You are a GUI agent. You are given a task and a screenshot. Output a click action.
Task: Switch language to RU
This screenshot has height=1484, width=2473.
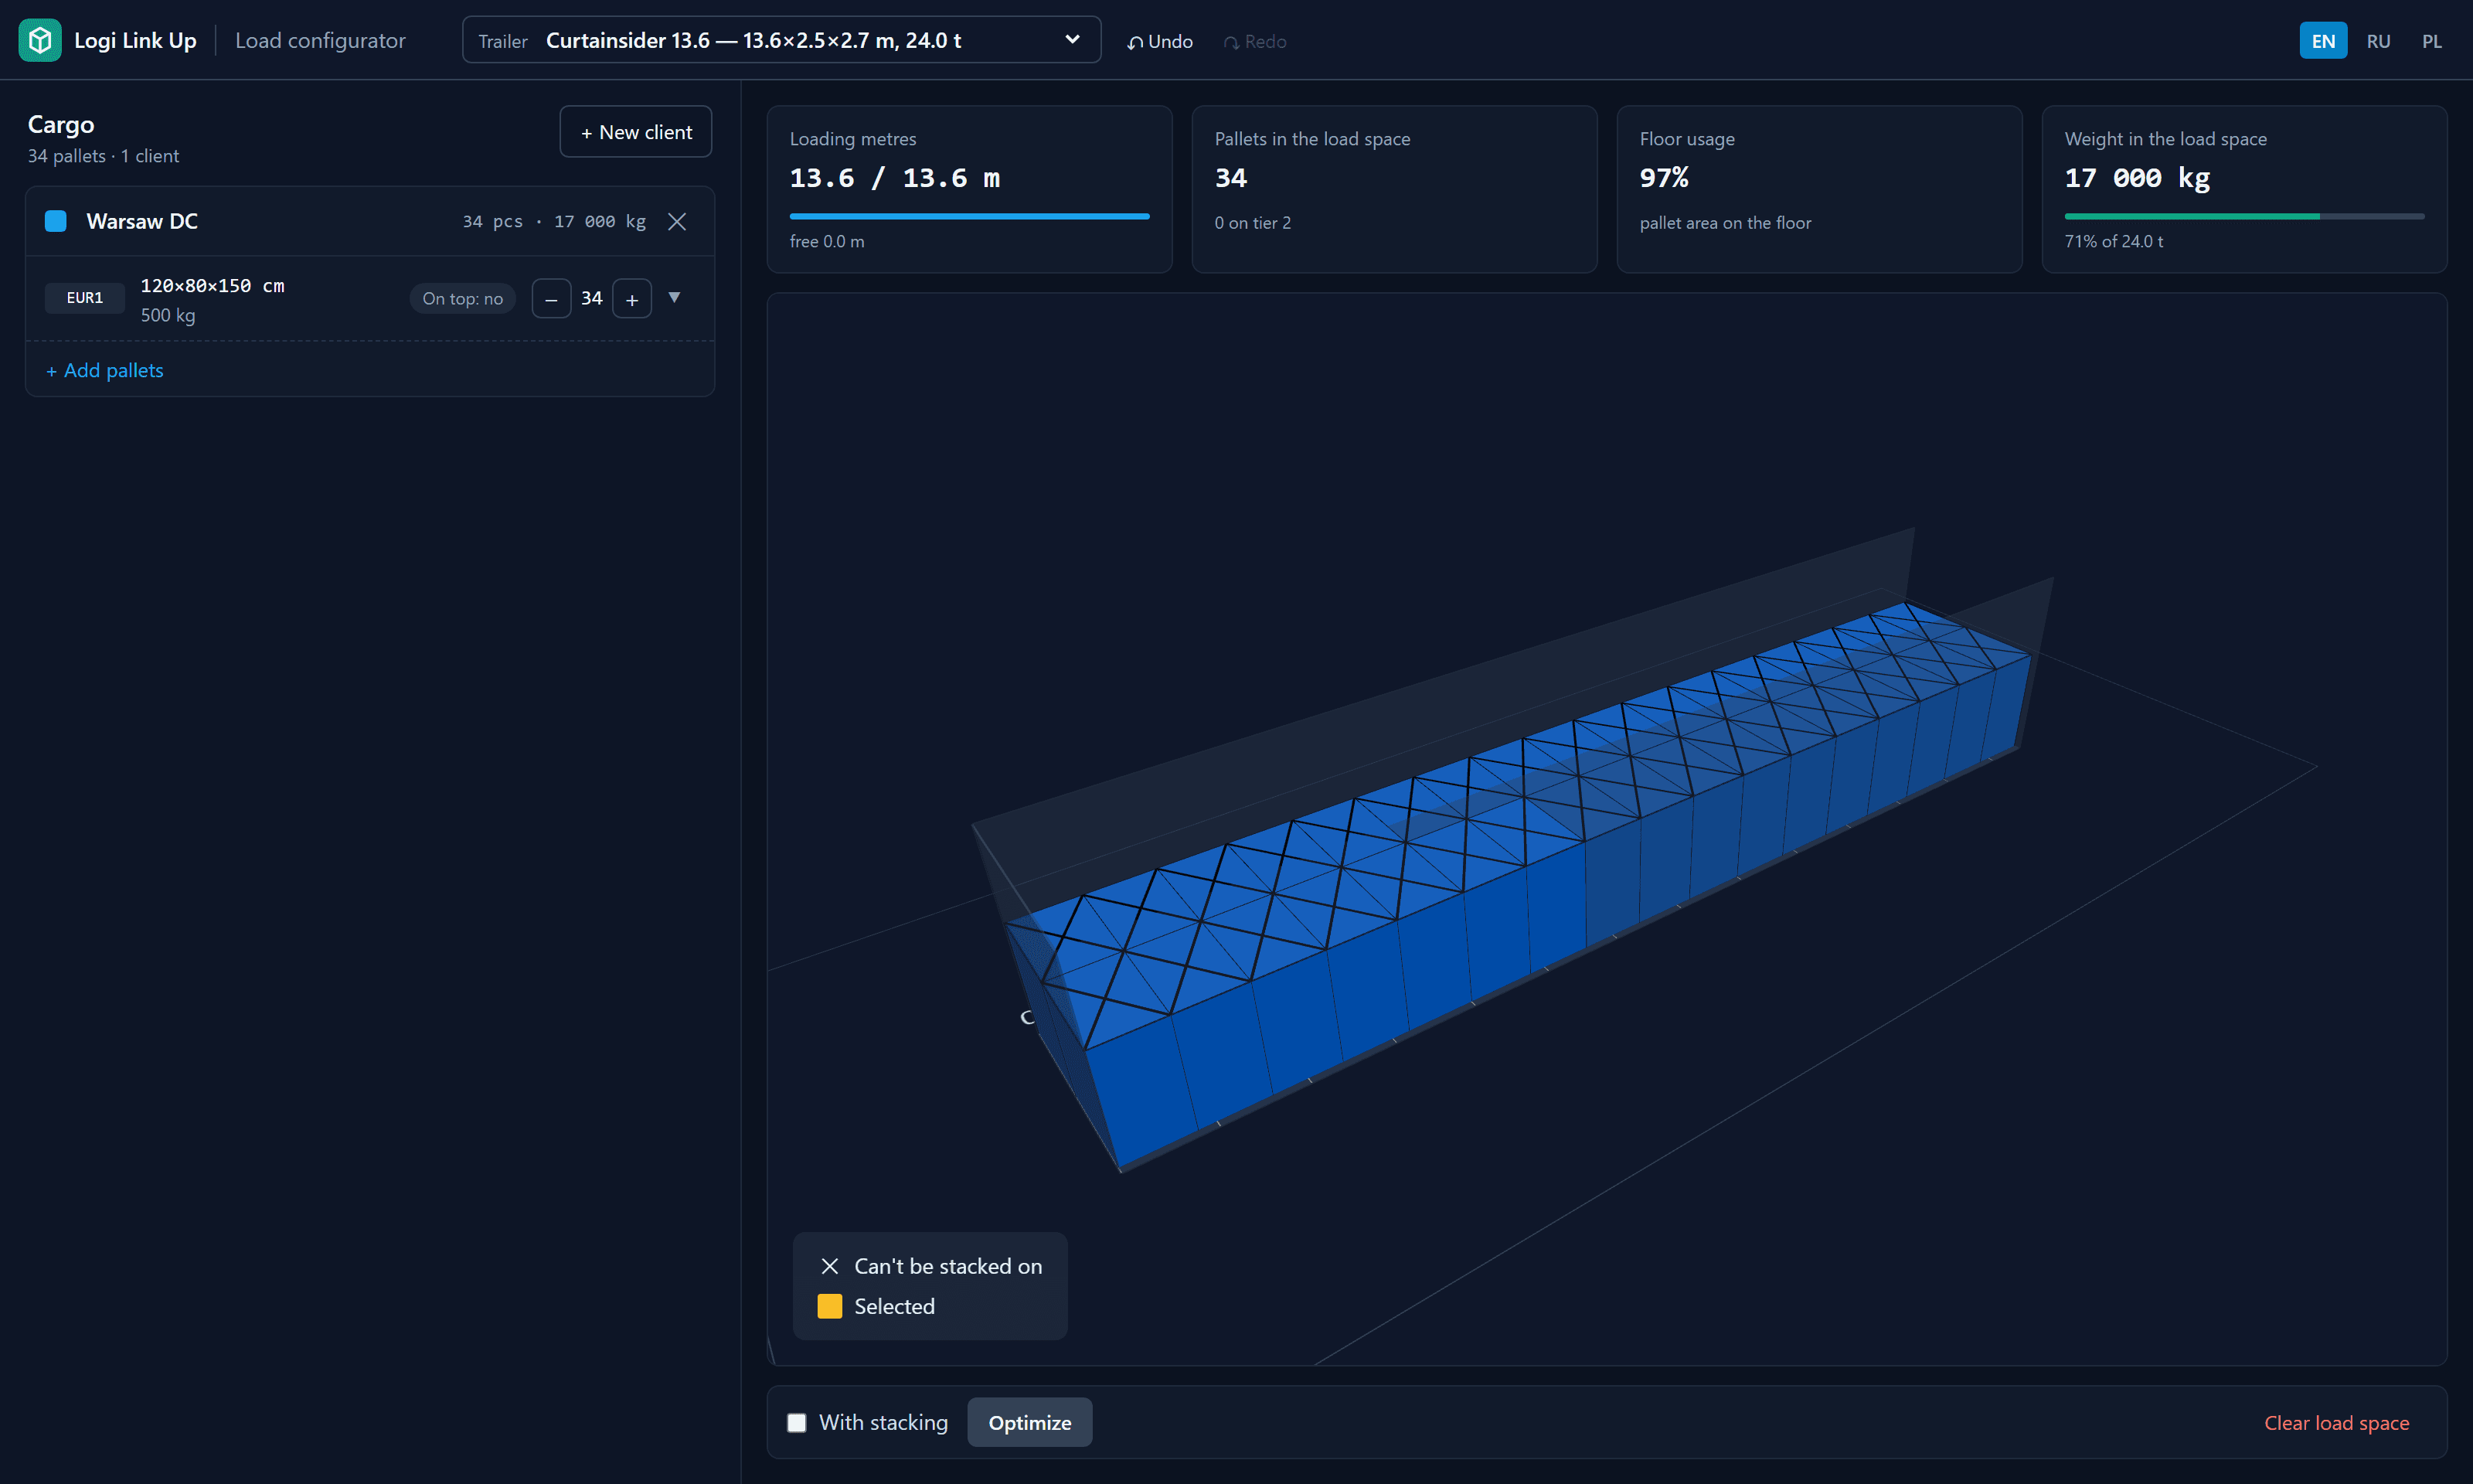(x=2378, y=41)
